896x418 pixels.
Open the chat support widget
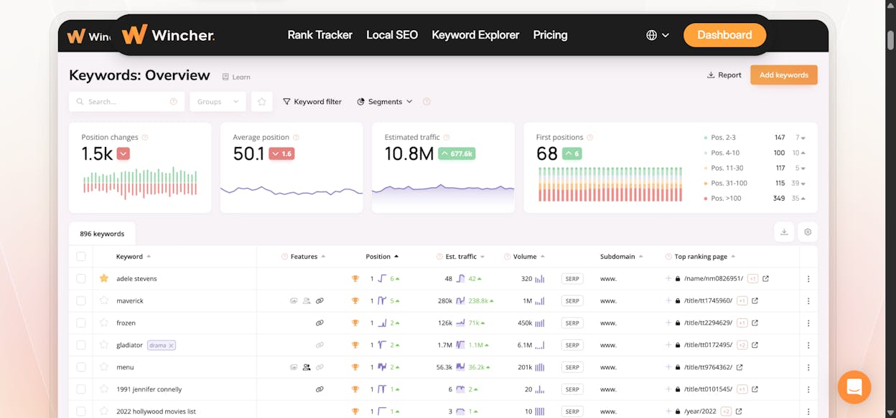coord(854,387)
